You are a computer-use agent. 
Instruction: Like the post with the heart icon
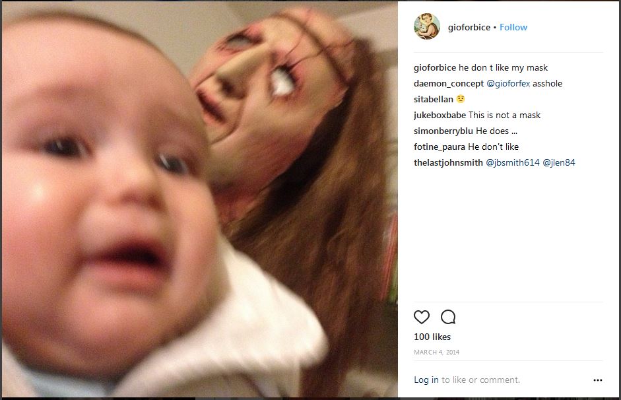422,317
